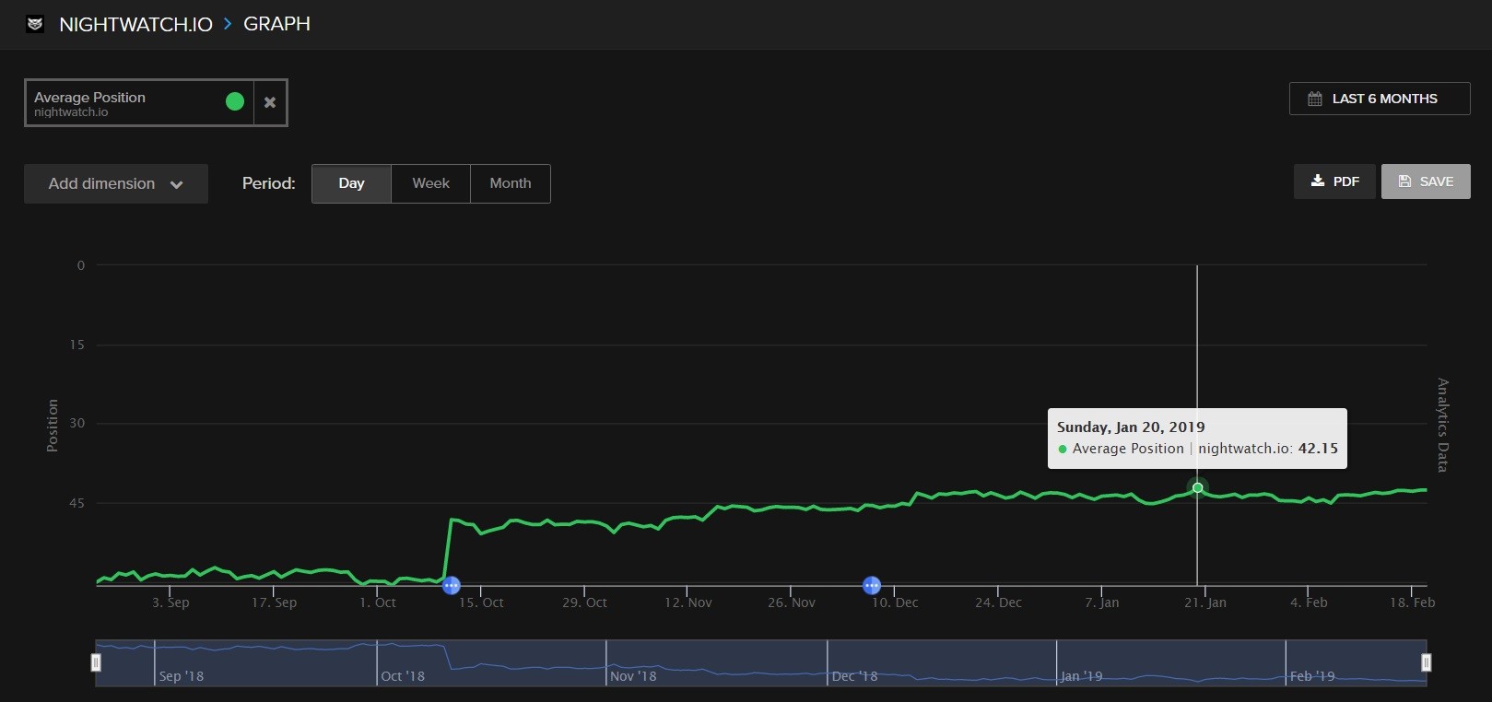Open the Add dimension dropdown
Screen dimensions: 1492x702
point(116,183)
